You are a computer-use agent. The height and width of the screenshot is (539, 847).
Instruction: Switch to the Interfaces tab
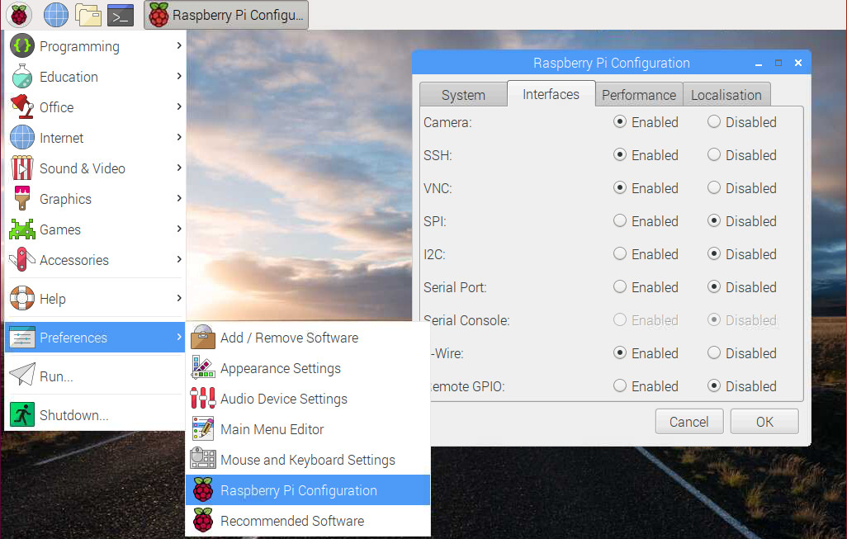tap(551, 94)
